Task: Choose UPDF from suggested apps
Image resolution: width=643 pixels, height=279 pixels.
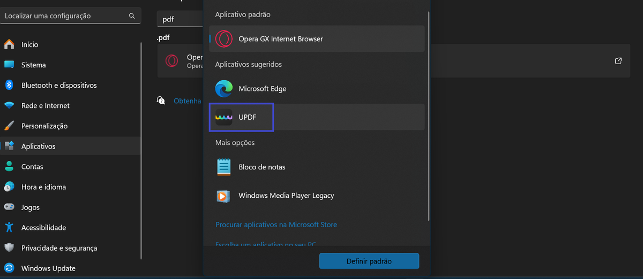Action: pos(317,117)
